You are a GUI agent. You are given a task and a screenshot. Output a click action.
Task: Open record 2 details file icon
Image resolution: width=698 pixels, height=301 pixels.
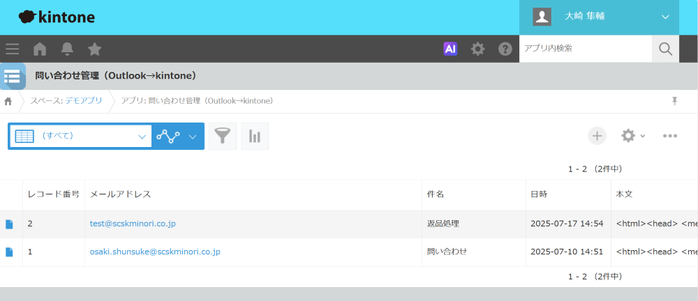10,224
